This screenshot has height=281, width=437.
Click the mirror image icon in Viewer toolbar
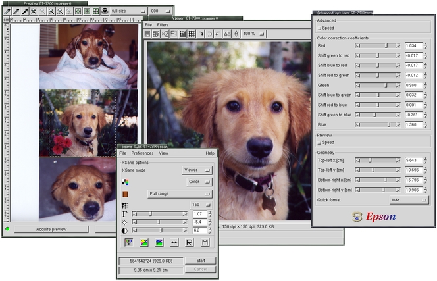point(226,34)
